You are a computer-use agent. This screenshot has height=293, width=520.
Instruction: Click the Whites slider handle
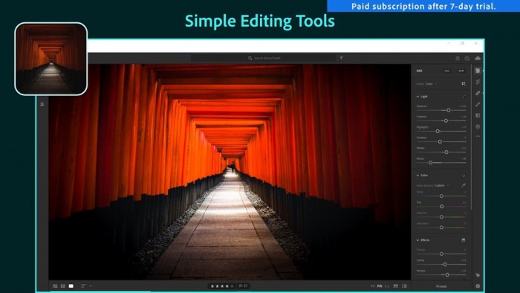(446, 152)
